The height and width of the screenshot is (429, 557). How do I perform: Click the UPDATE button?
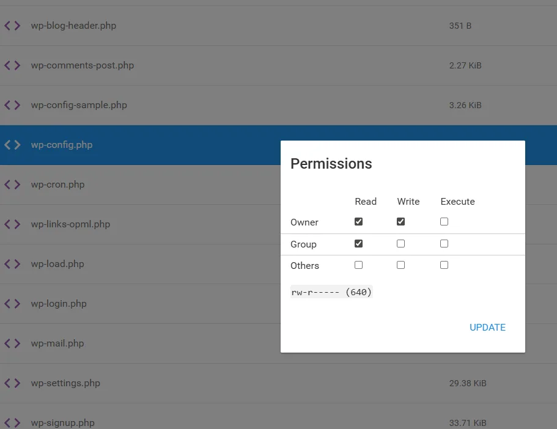coord(487,328)
